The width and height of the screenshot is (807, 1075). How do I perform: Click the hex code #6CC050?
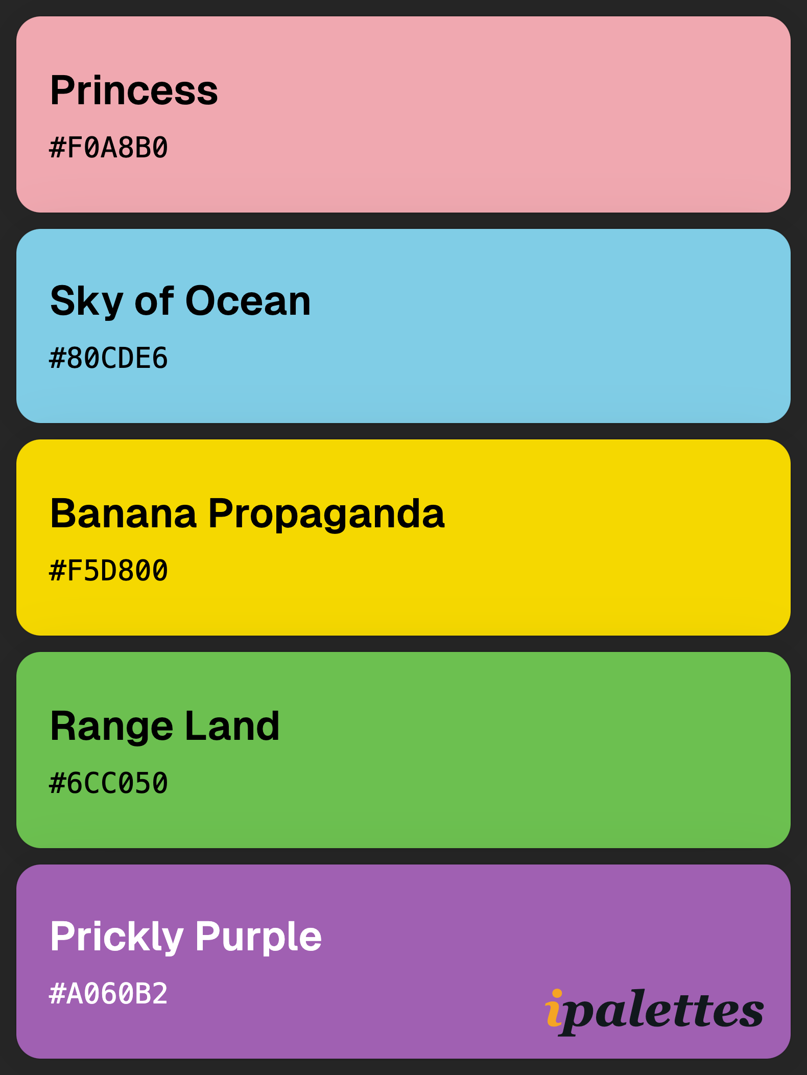[x=108, y=783]
